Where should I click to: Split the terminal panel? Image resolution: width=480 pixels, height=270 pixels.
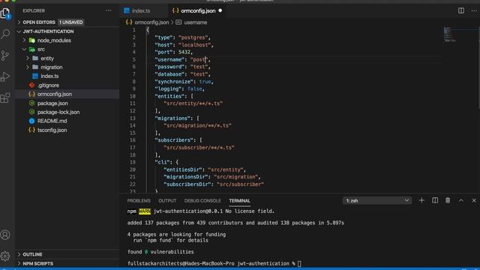pyautogui.click(x=435, y=200)
